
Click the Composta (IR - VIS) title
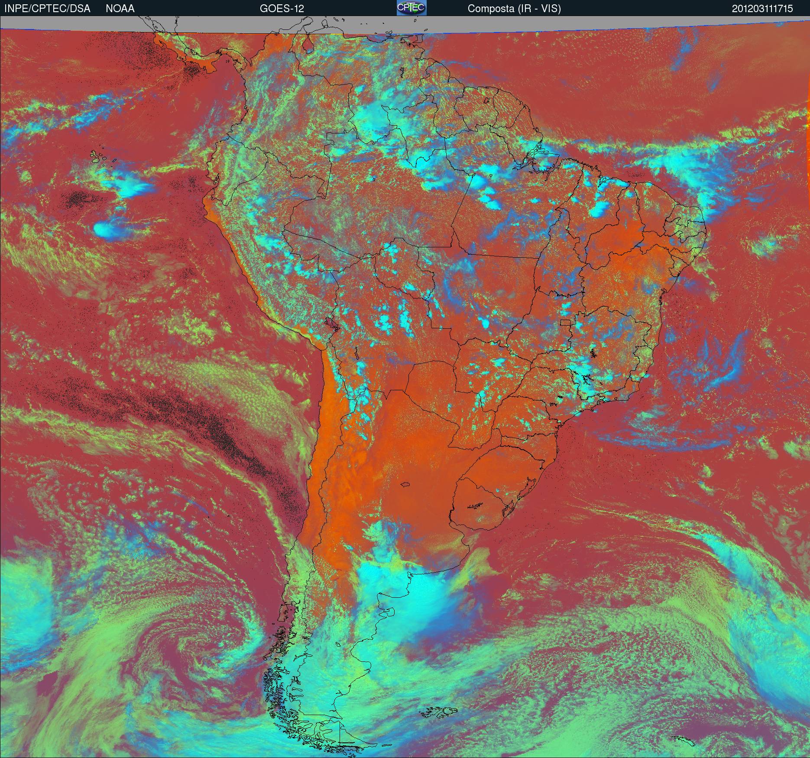[514, 8]
